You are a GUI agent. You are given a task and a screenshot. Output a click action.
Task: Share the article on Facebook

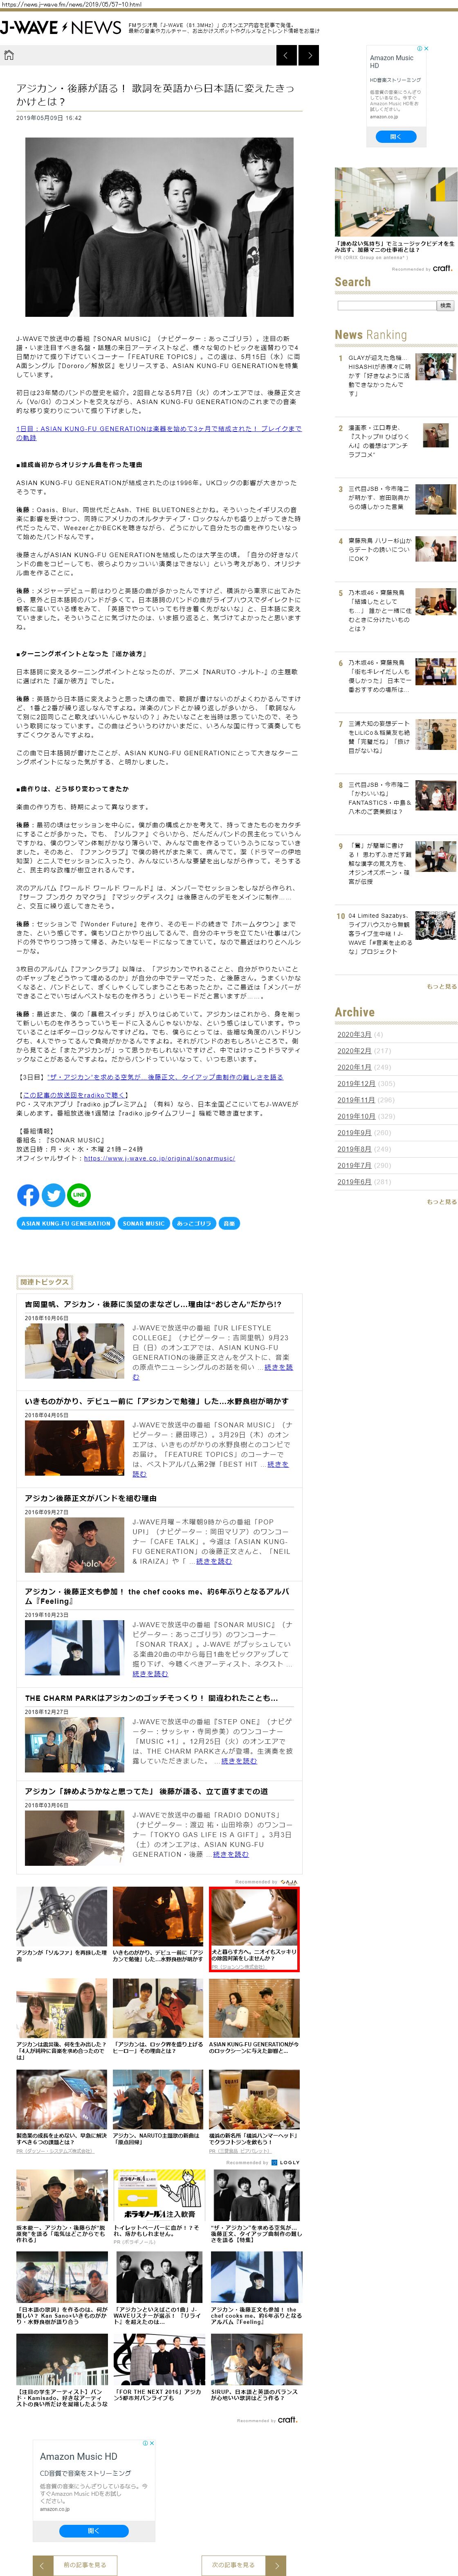(x=28, y=1194)
